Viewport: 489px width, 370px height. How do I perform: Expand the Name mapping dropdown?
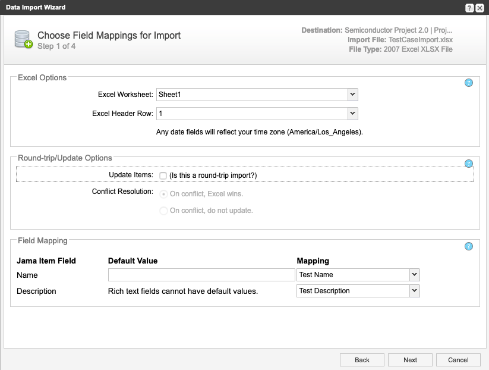coord(414,275)
